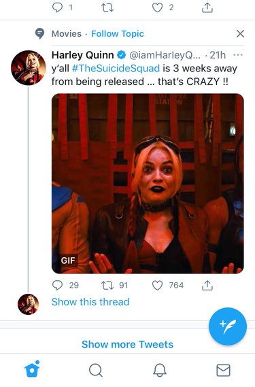Open the Search tab
The height and width of the screenshot is (387, 255).
tap(95, 370)
